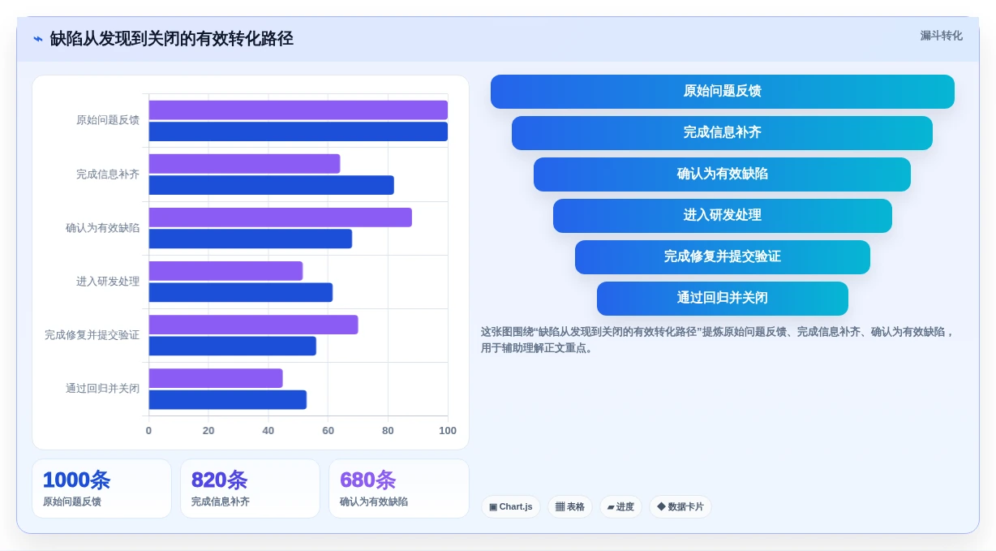Click the 原始问题反馈 chart axis label
The height and width of the screenshot is (551, 996).
[108, 120]
